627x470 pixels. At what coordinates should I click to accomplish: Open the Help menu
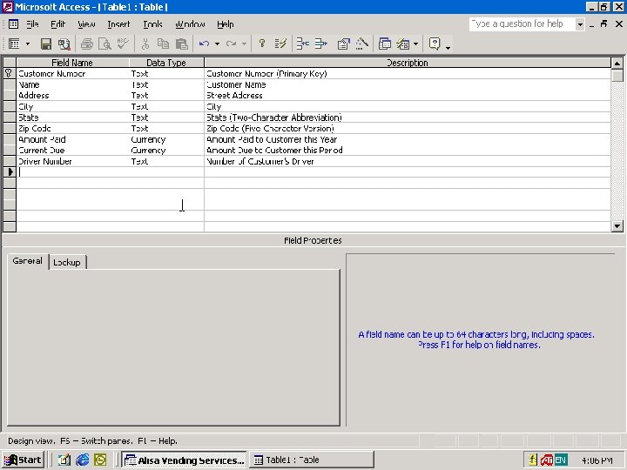pos(226,24)
